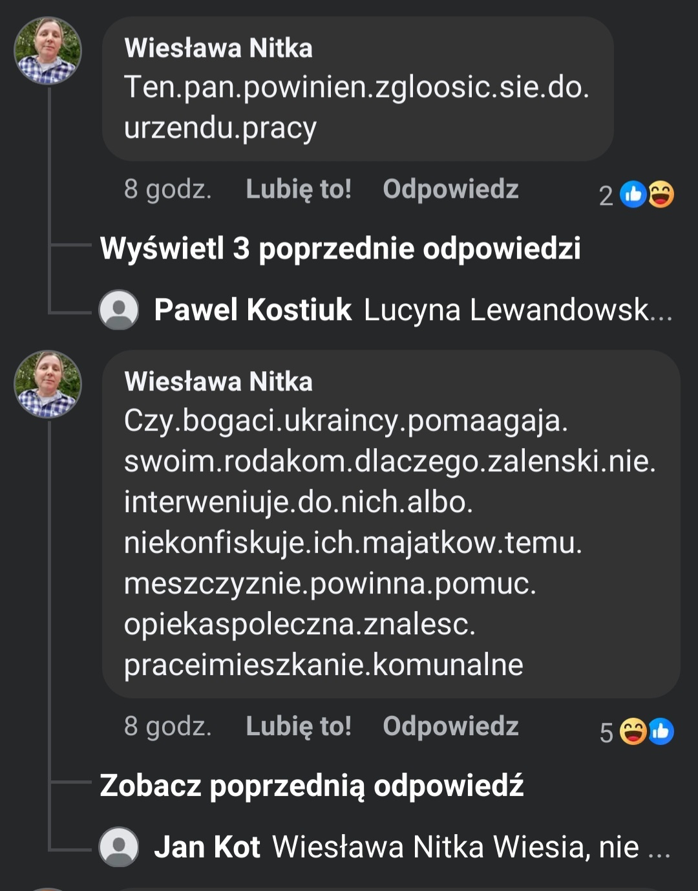This screenshot has width=698, height=891.
Task: Open Pawel Kostiuk's avatar icon
Action: [x=119, y=311]
